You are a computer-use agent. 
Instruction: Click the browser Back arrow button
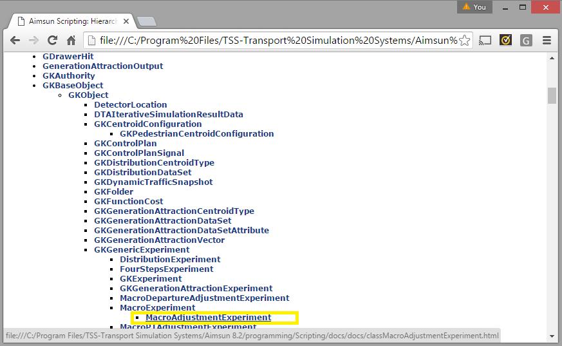[x=15, y=41]
